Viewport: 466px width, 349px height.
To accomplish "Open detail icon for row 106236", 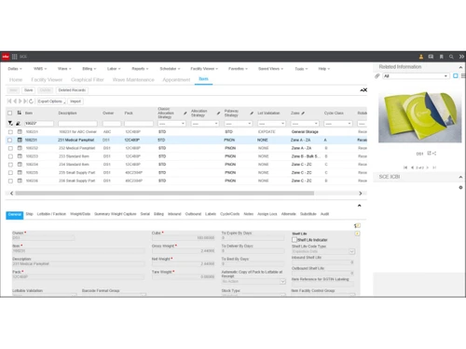I will pyautogui.click(x=20, y=181).
